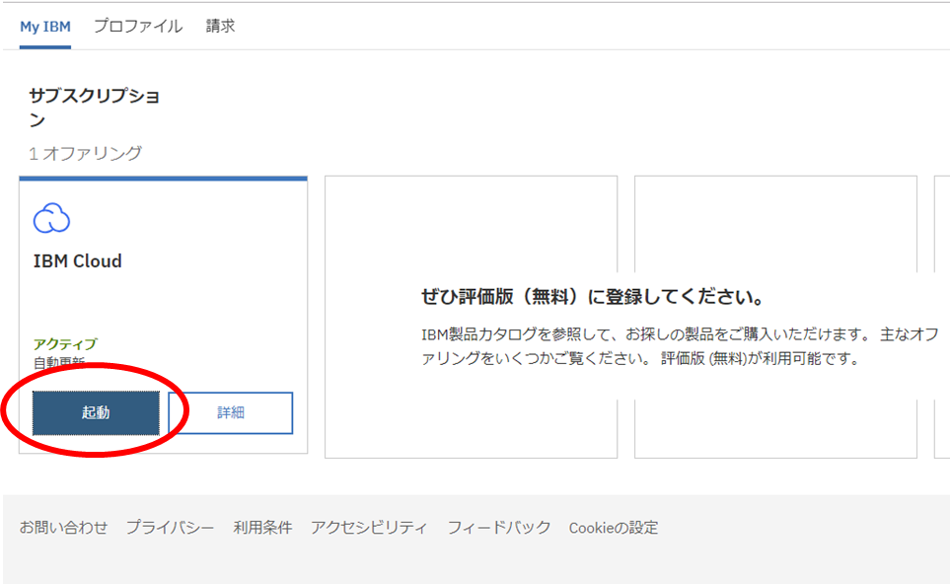
Task: Click the アクティブ status label
Action: tap(65, 344)
